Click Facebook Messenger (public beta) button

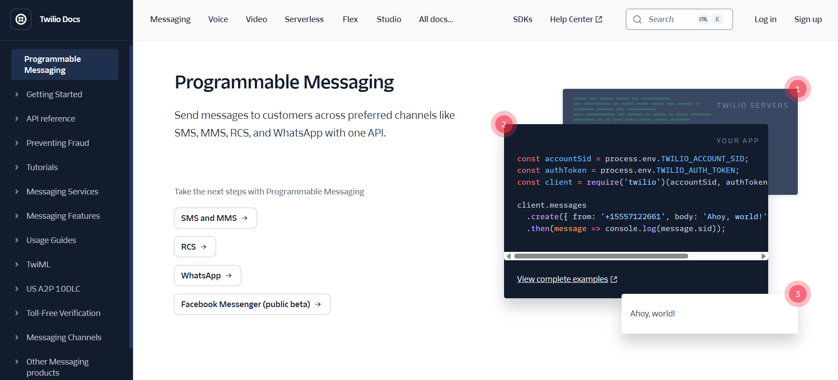point(252,304)
